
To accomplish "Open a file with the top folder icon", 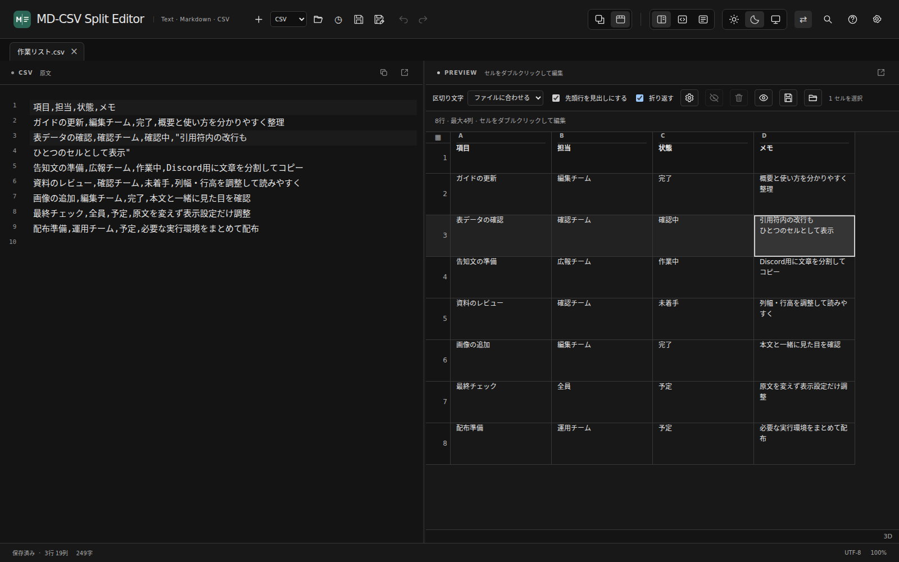I will (318, 19).
